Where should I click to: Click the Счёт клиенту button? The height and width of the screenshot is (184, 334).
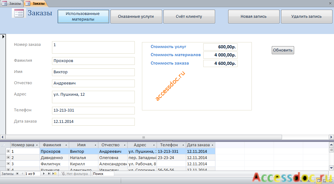pos(189,17)
